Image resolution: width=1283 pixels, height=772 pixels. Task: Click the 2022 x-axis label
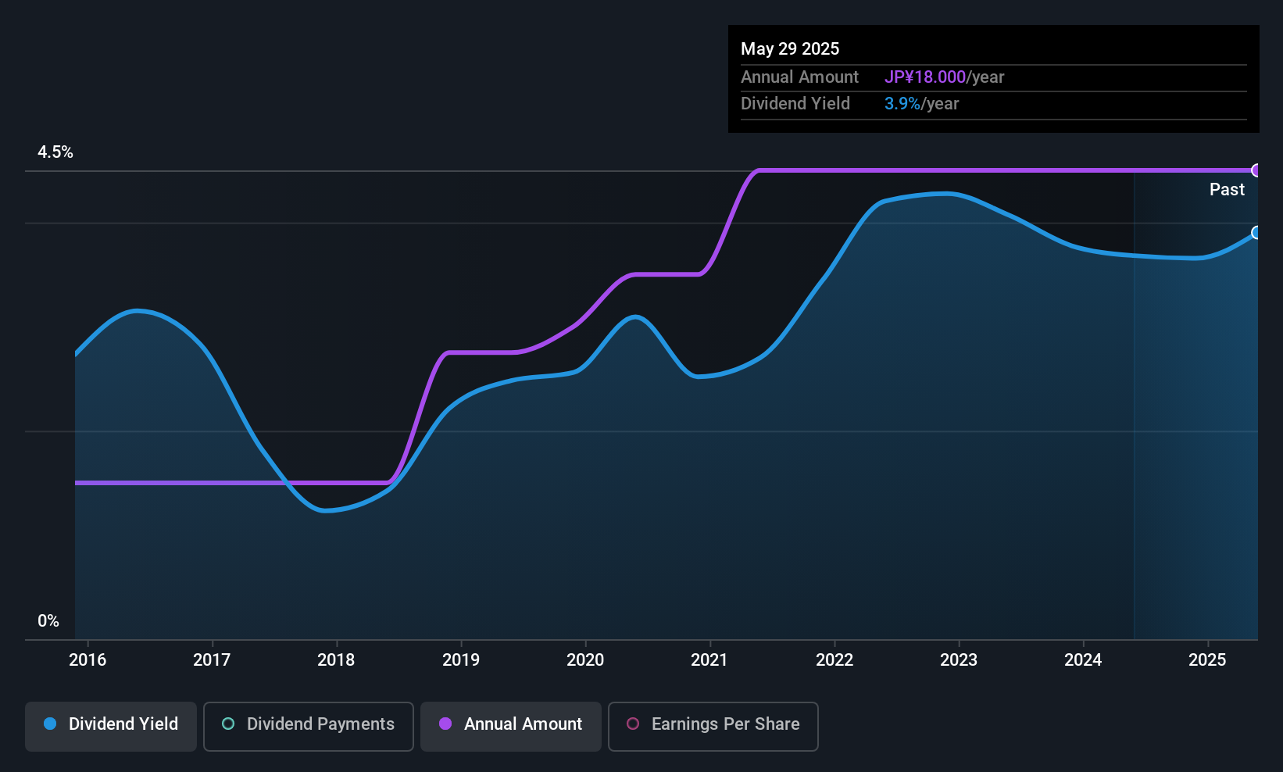point(834,659)
